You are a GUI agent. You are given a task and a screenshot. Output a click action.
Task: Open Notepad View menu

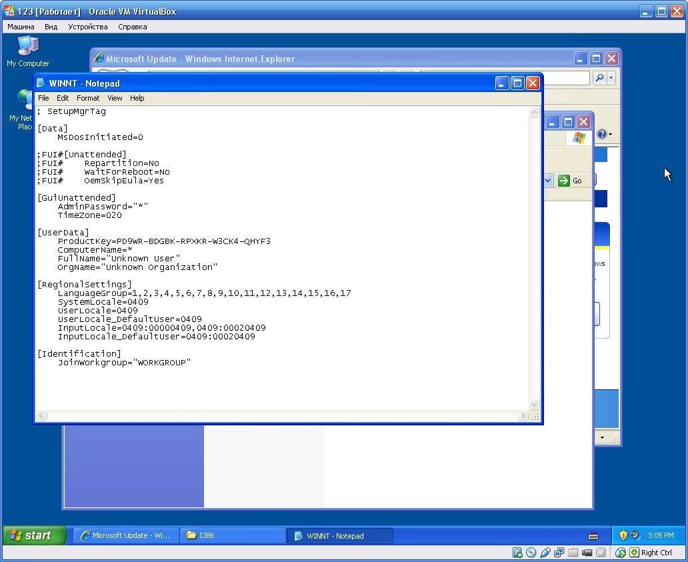pos(115,98)
